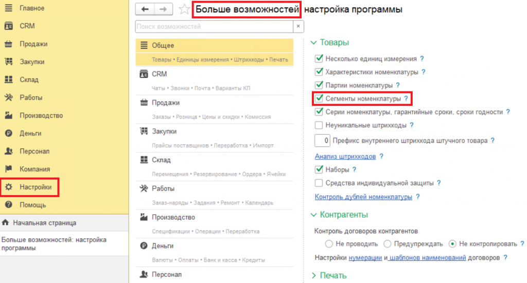Open the нумерации settings link
This screenshot has width=527, height=283.
click(x=365, y=257)
